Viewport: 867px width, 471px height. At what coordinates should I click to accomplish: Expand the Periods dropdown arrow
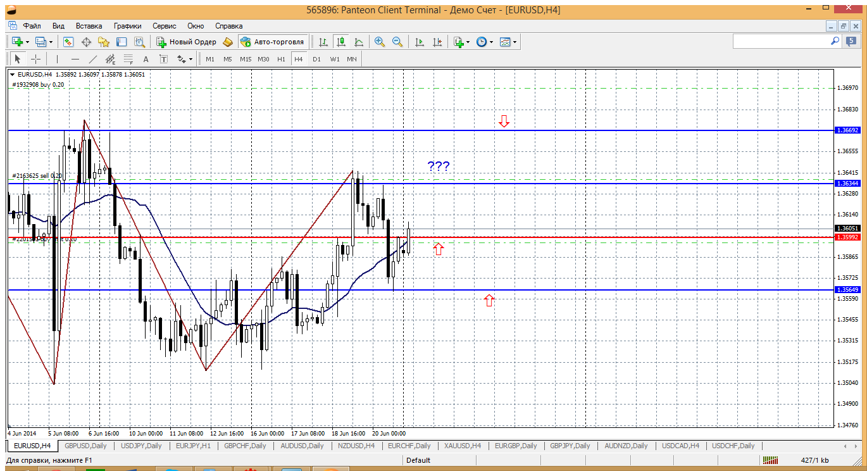point(492,42)
